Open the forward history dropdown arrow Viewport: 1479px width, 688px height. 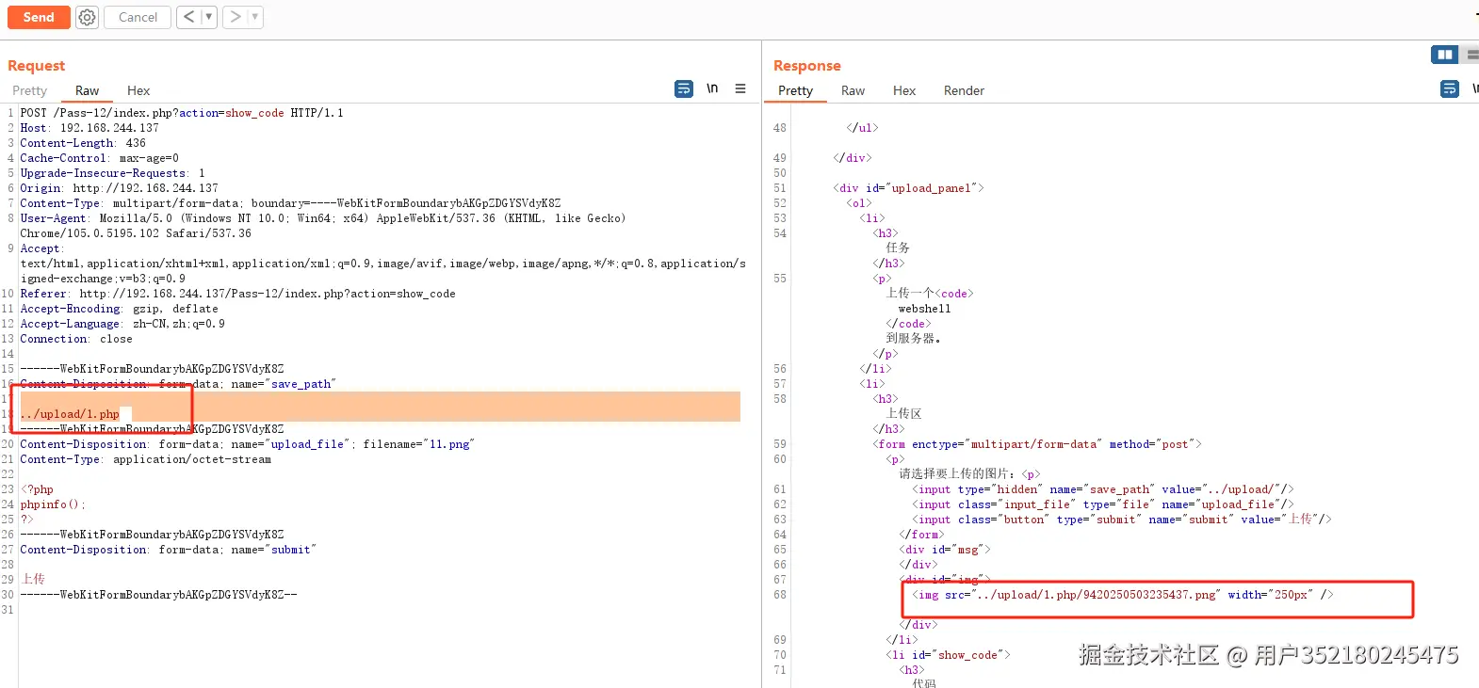point(254,17)
